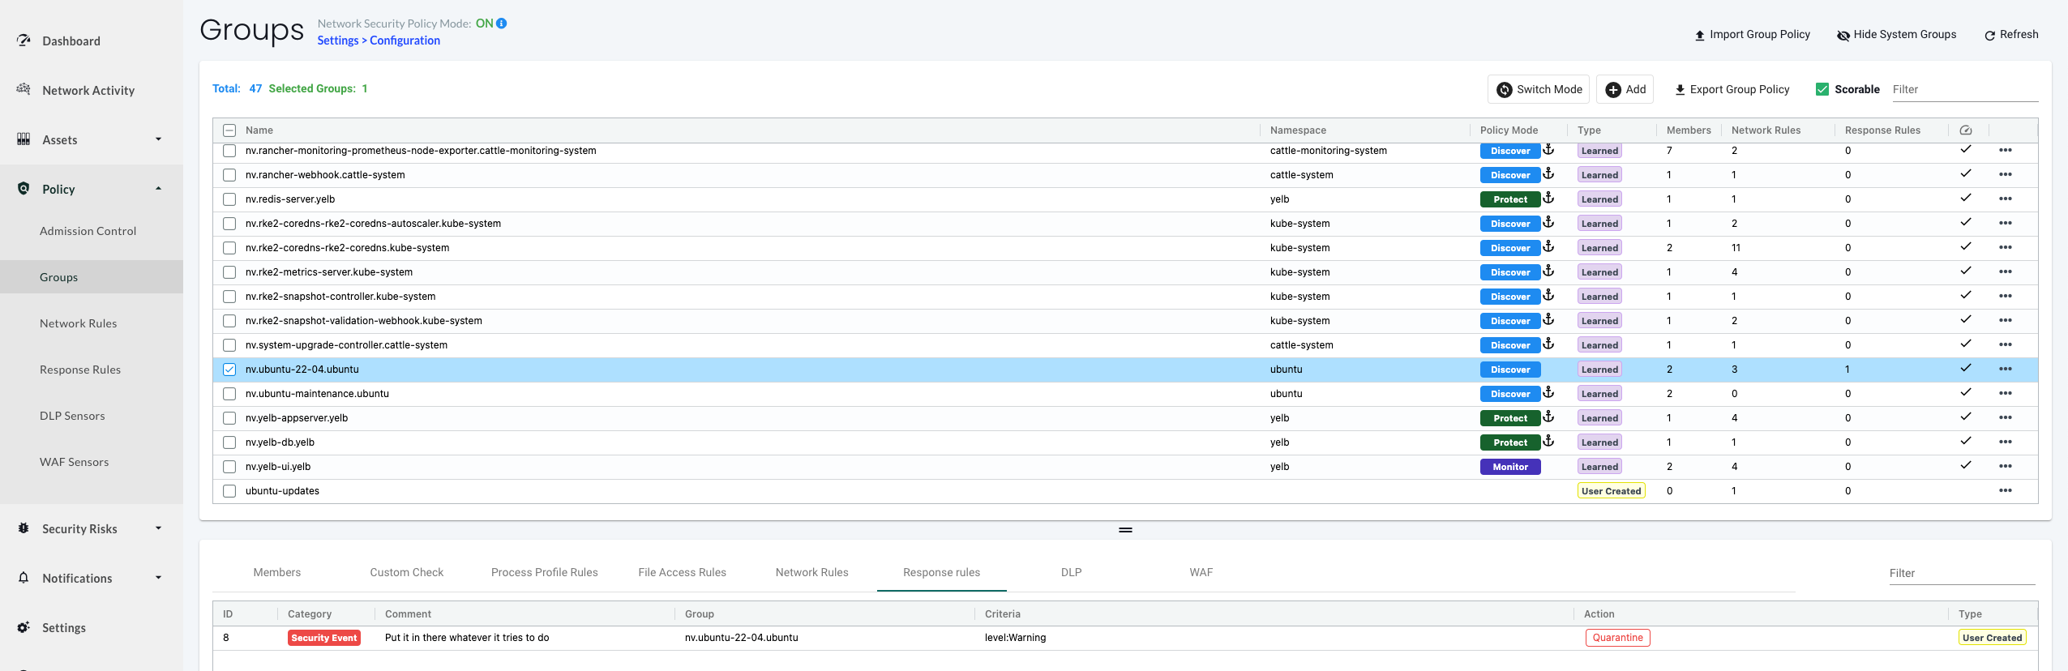Uncheck the nv.ubuntu-22-04.ubuntu group checkbox

click(x=229, y=370)
